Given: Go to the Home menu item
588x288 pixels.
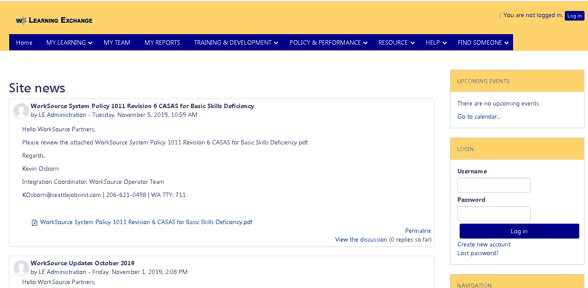Looking at the screenshot, I should coord(24,42).
